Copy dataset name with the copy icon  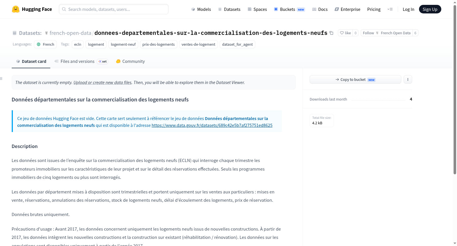click(331, 33)
